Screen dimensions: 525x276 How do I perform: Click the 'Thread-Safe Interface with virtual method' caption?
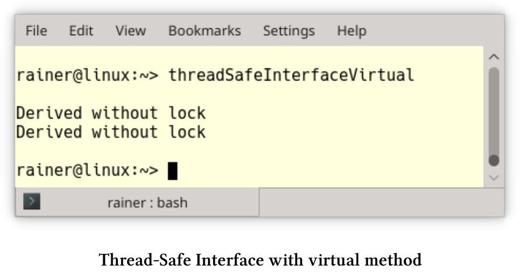260,260
